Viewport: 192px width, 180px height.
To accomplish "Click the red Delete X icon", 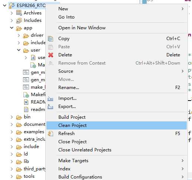I will click(51, 55).
